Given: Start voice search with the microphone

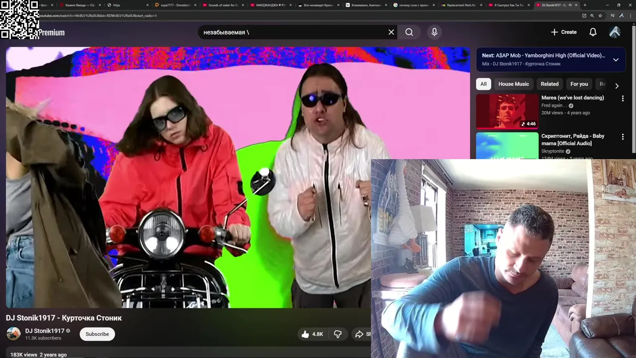Looking at the screenshot, I should [x=434, y=32].
